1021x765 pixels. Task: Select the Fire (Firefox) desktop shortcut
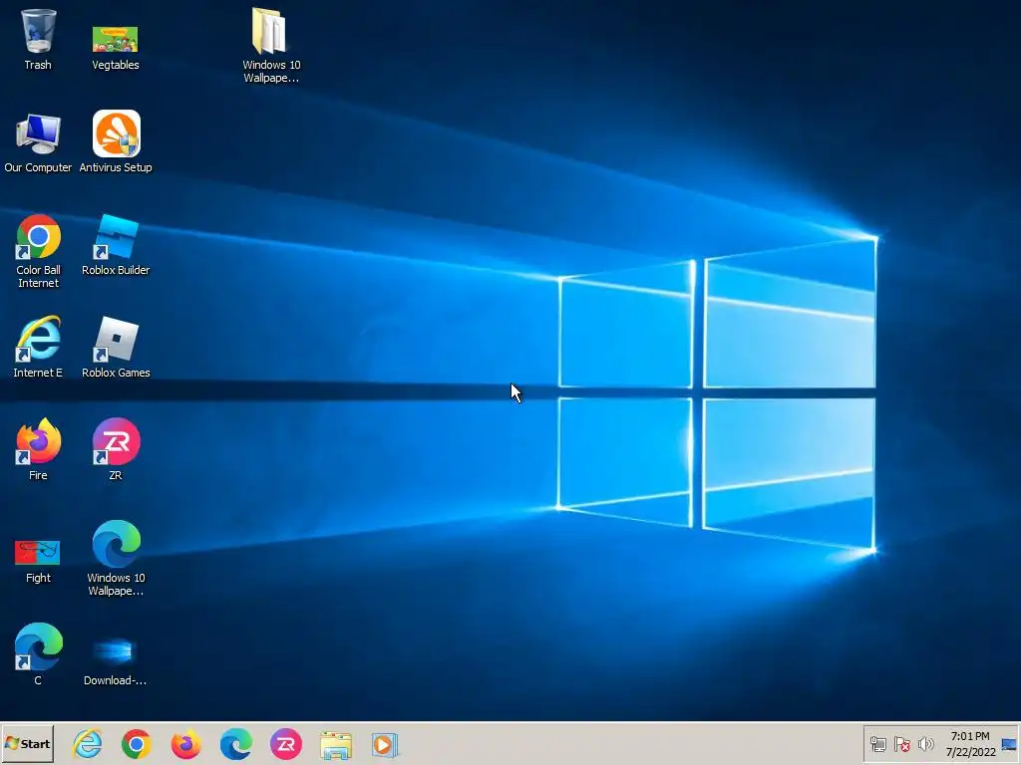click(x=38, y=449)
